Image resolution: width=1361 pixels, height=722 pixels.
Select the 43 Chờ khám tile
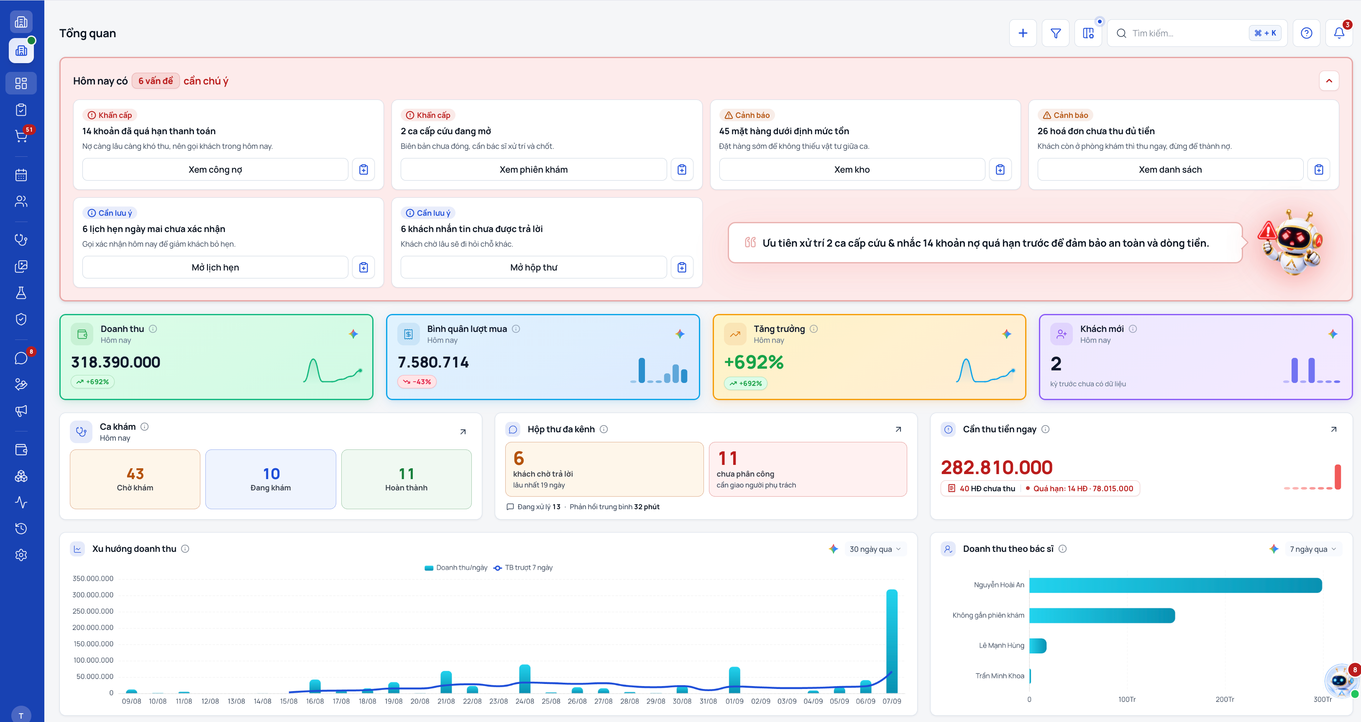[x=135, y=479]
